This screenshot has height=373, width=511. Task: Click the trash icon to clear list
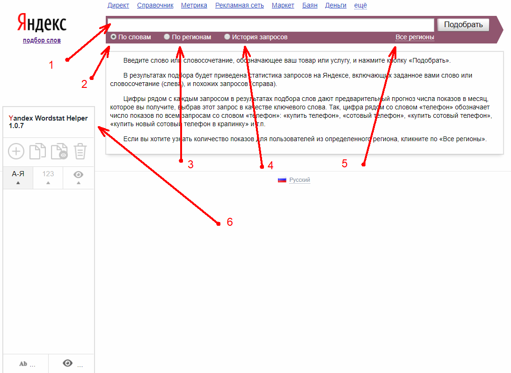[x=80, y=151]
